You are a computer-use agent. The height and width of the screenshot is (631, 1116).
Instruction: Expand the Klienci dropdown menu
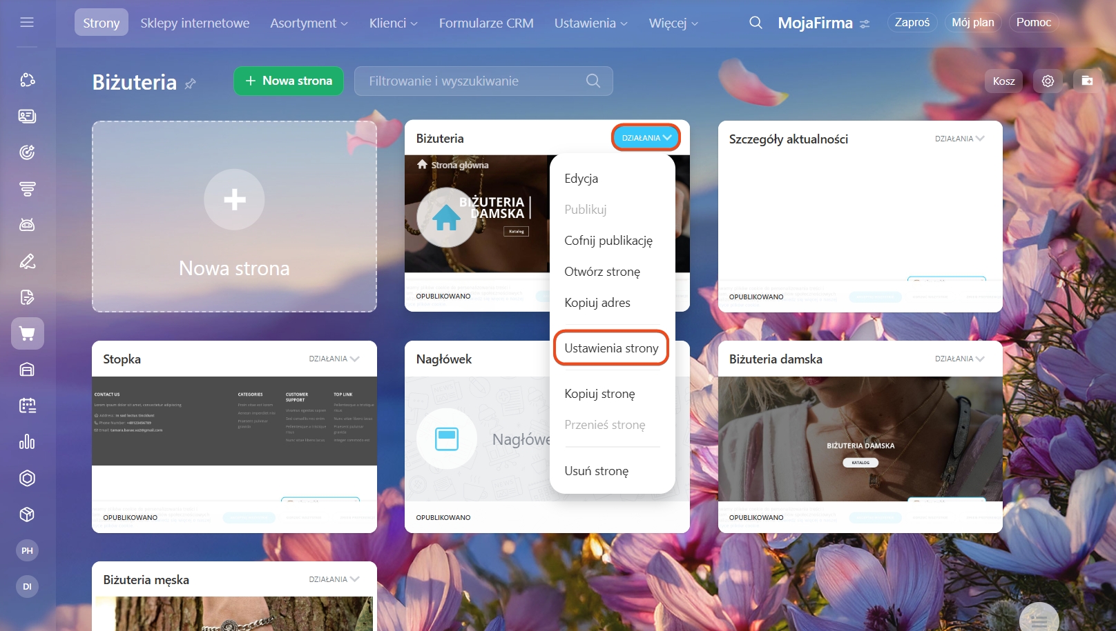393,23
